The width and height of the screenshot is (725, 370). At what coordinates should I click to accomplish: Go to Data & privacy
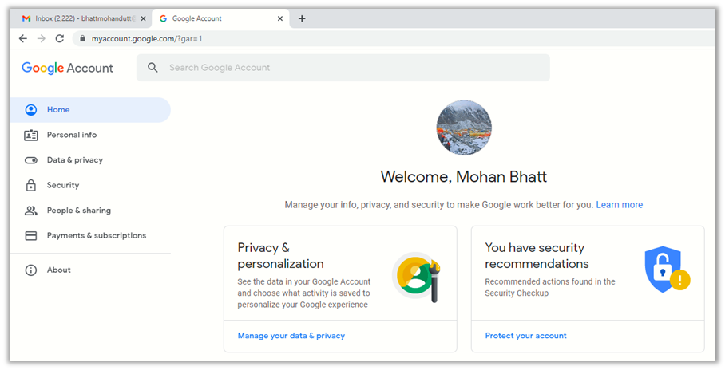[x=91, y=160]
